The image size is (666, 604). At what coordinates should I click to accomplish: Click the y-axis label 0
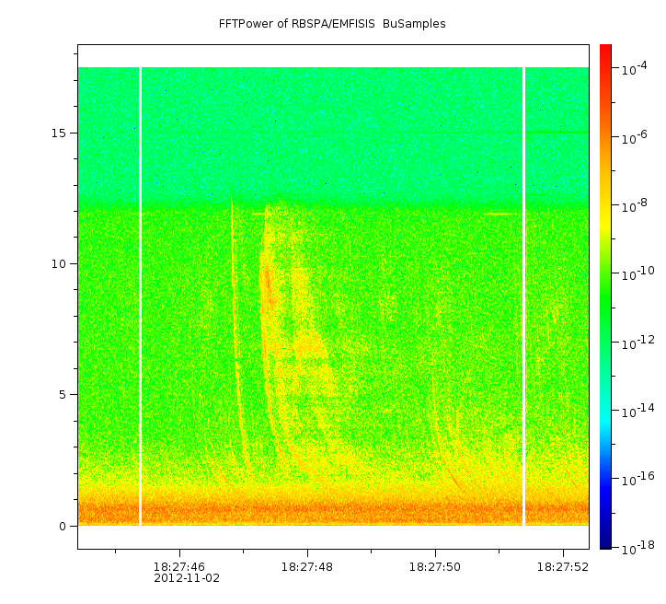(63, 527)
